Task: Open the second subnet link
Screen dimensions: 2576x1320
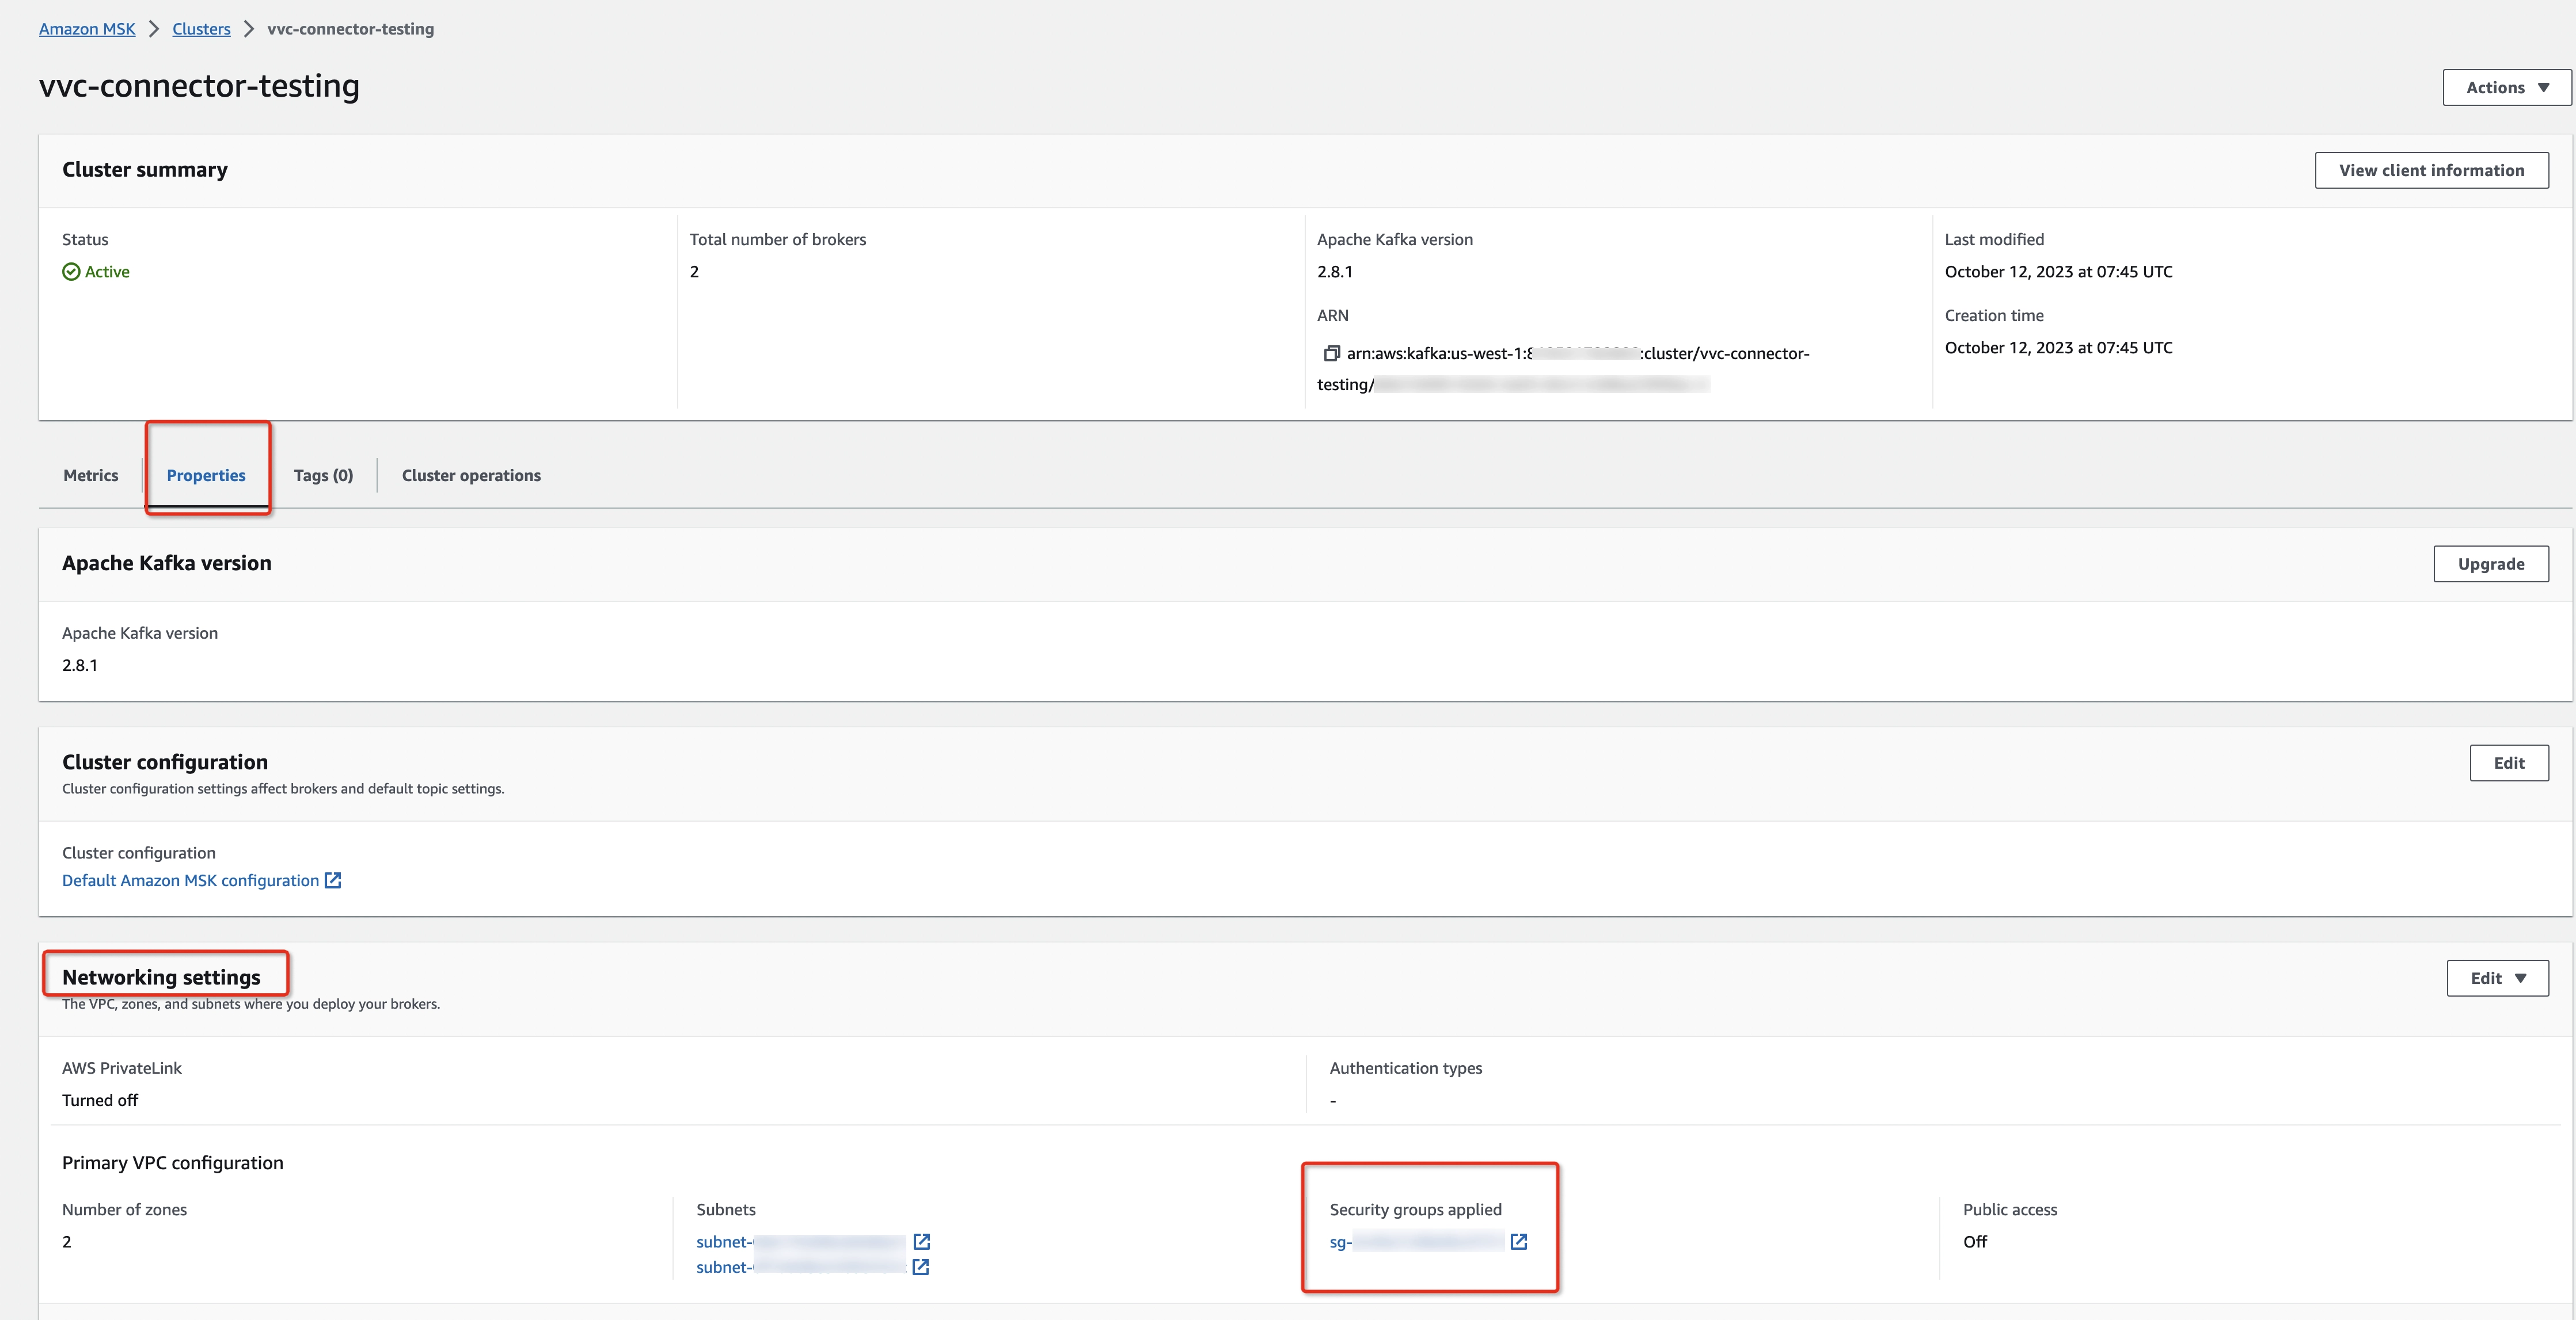Action: (801, 1267)
